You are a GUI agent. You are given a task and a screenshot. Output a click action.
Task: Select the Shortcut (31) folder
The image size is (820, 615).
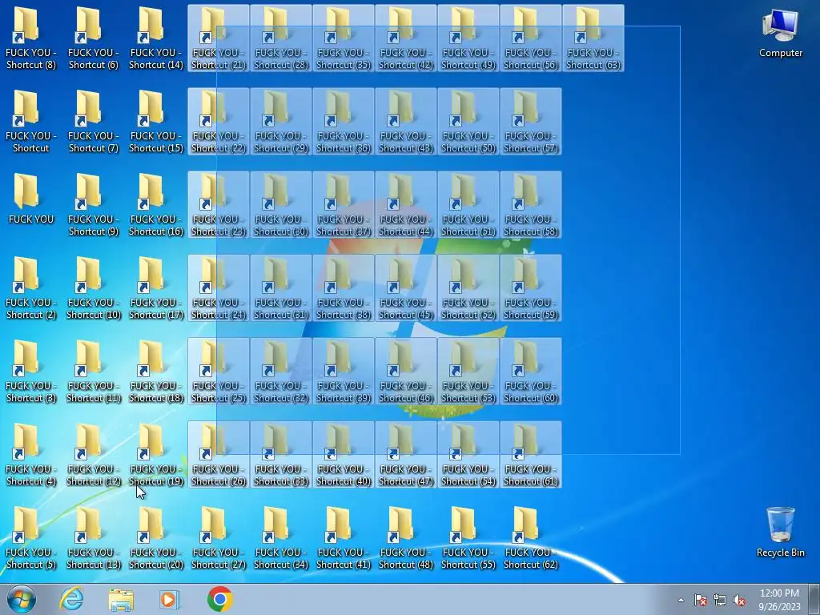point(281,288)
